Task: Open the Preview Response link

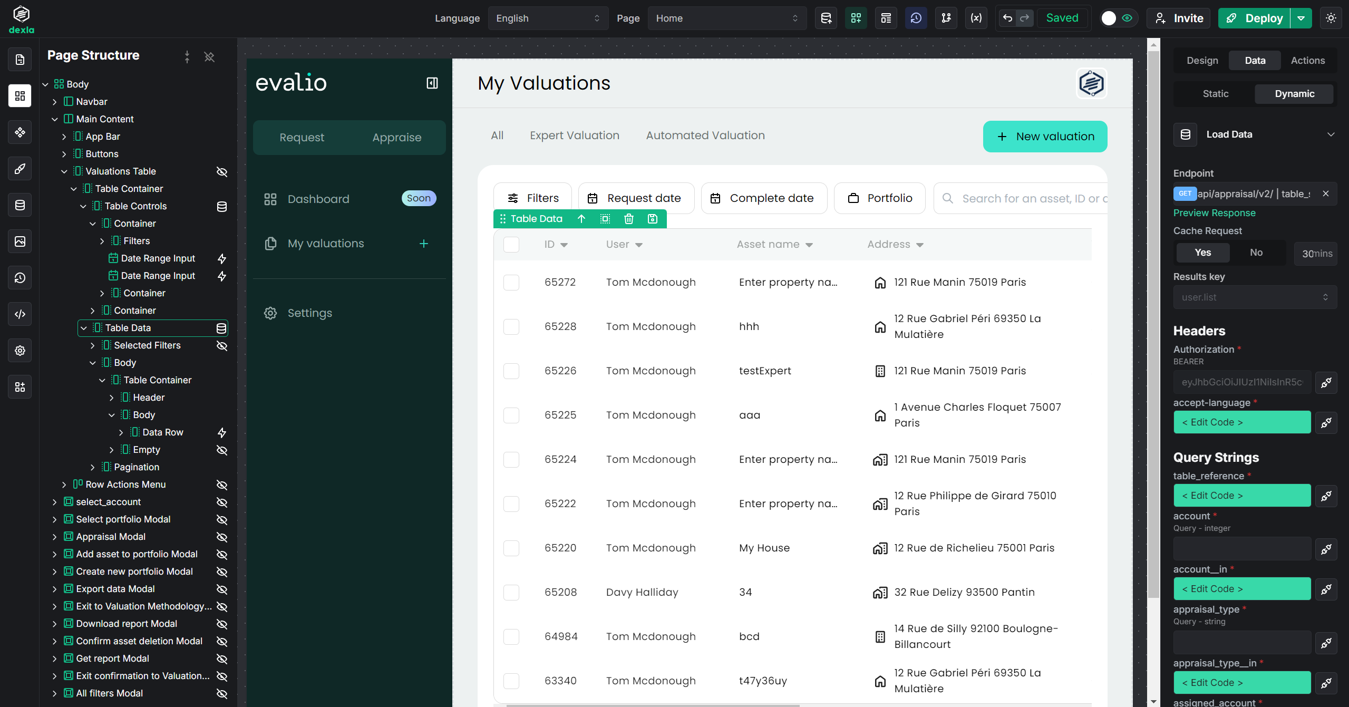Action: click(1214, 213)
